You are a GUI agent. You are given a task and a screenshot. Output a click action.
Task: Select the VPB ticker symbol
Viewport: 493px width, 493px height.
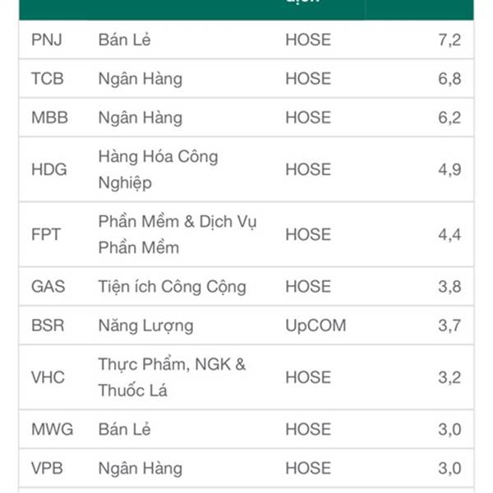[x=47, y=468]
